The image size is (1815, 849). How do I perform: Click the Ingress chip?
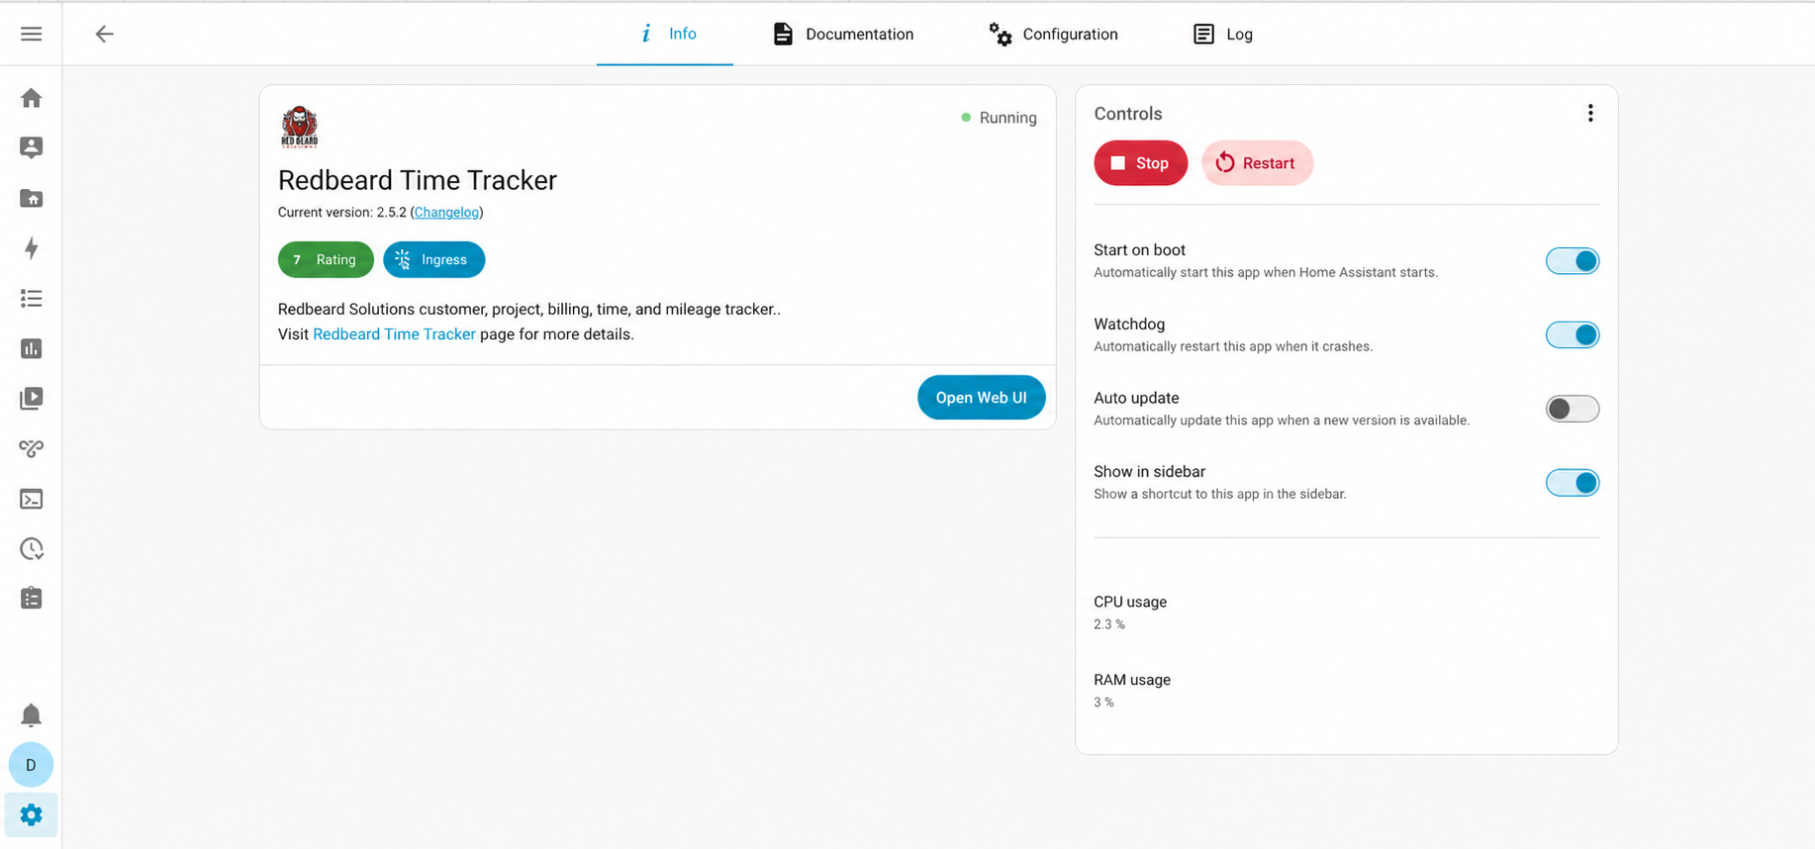click(x=433, y=259)
